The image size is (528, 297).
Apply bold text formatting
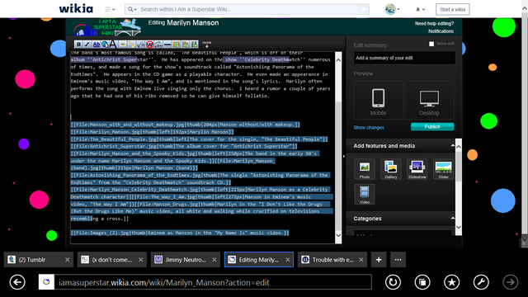point(78,44)
